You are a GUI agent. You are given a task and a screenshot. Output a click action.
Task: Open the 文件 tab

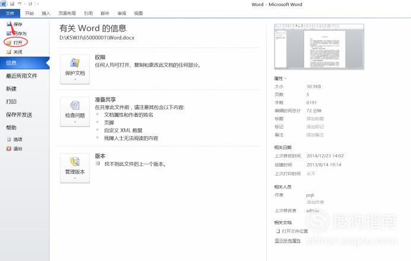pos(10,14)
